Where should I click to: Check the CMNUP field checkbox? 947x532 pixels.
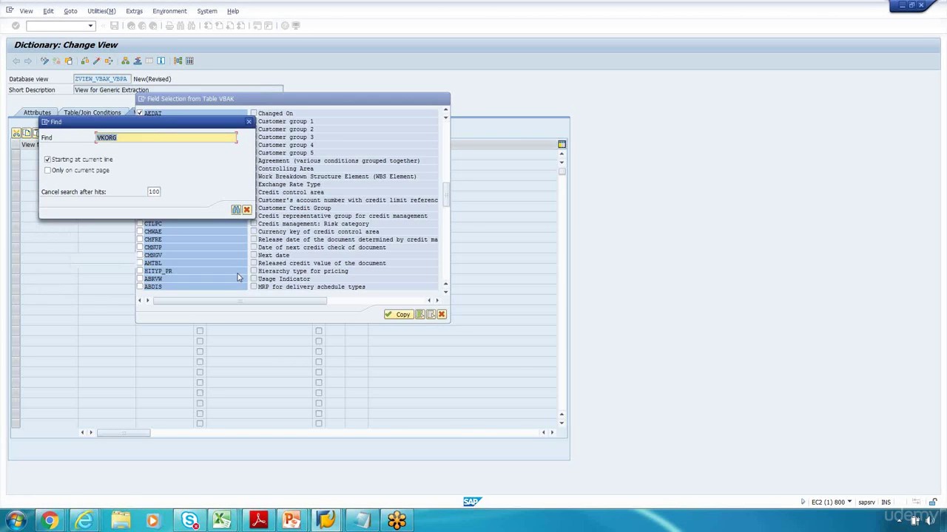(140, 248)
